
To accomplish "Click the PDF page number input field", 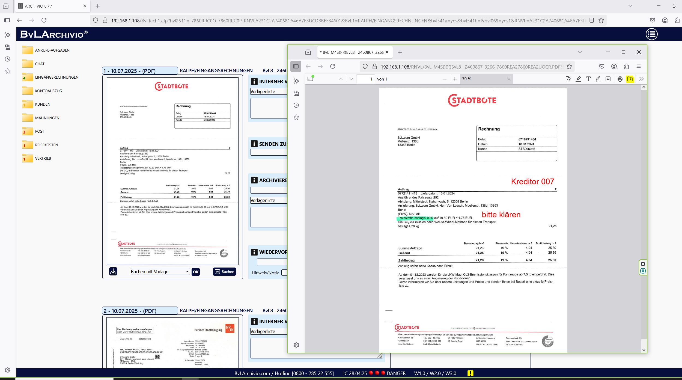I will (365, 79).
